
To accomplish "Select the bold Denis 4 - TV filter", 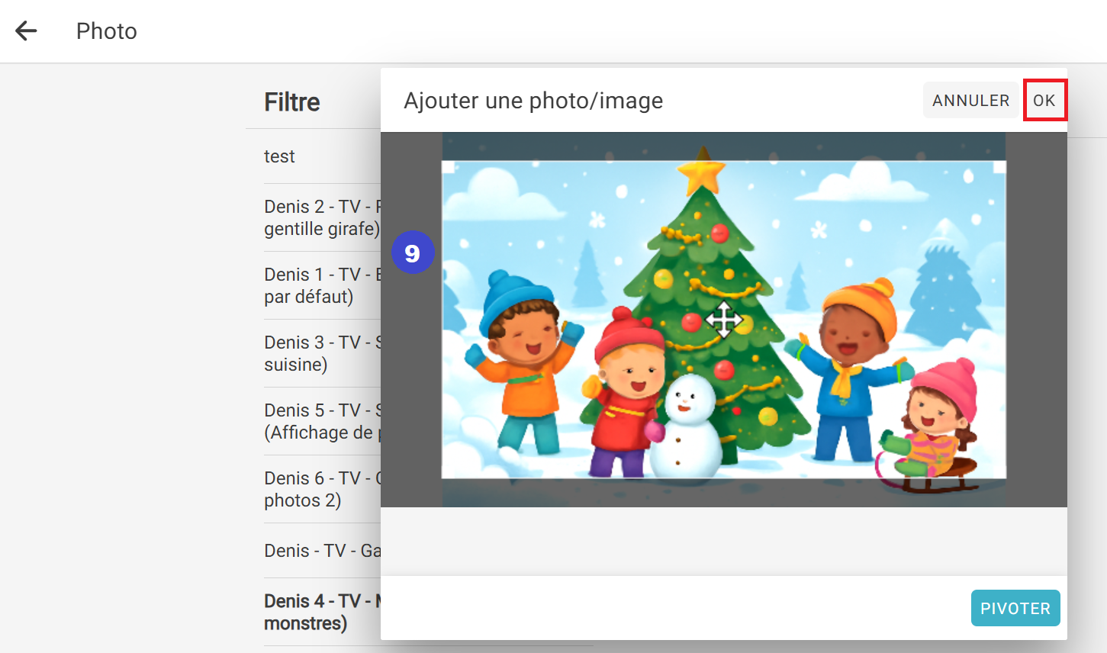I will click(x=322, y=612).
